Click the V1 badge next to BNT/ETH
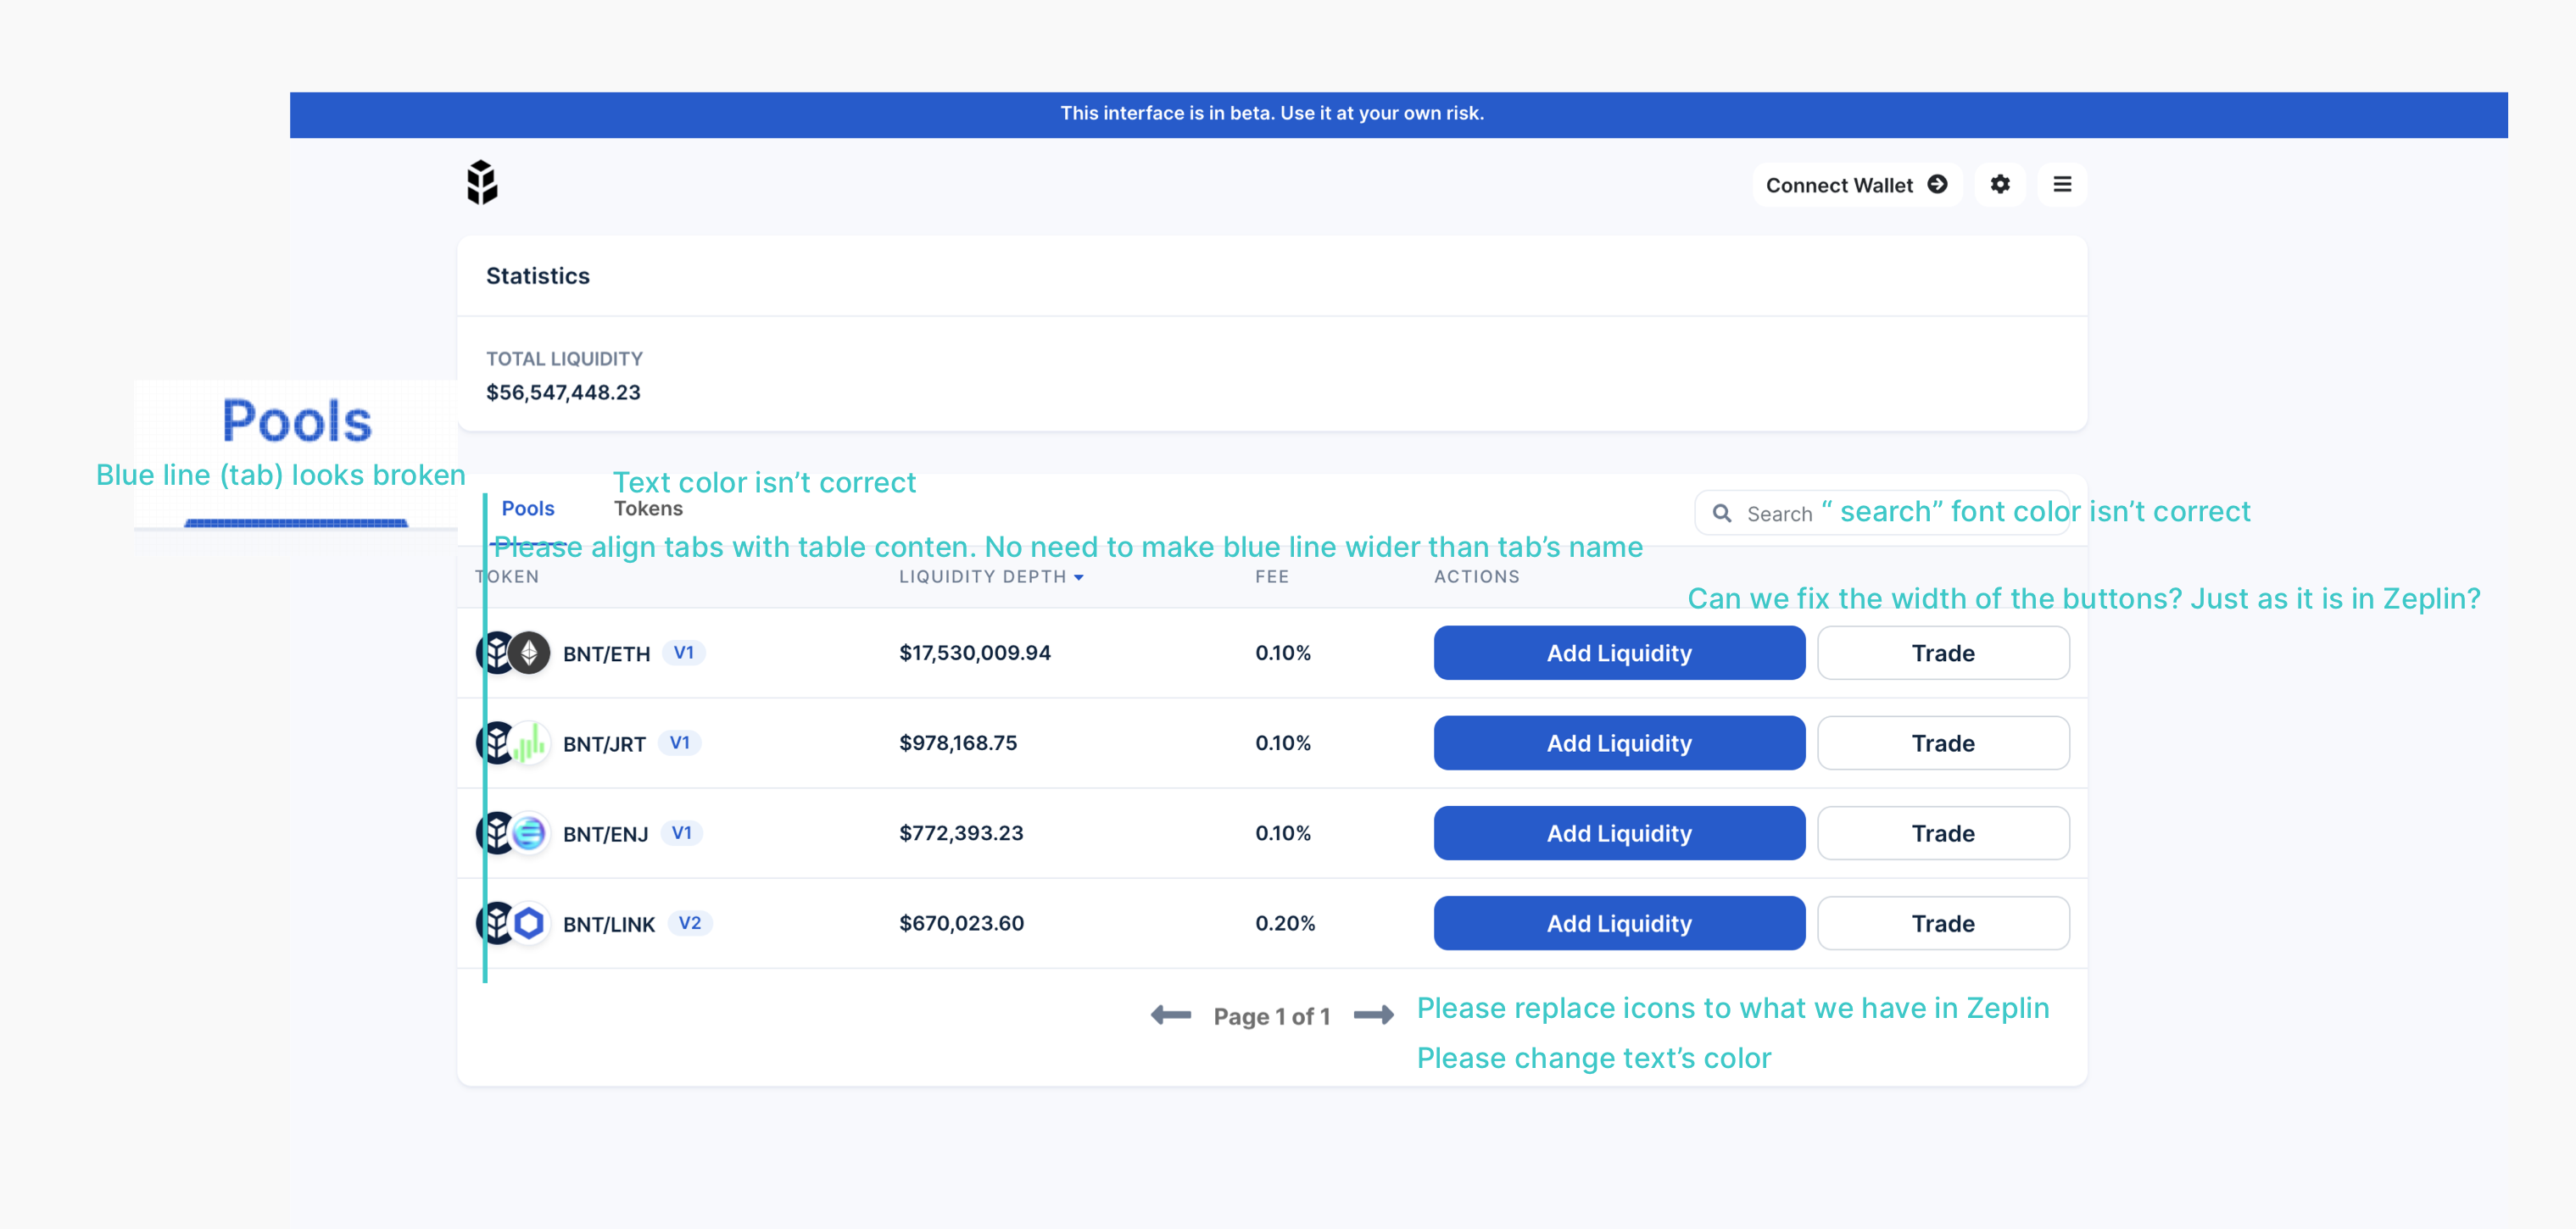The height and width of the screenshot is (1229, 2576). coord(686,653)
